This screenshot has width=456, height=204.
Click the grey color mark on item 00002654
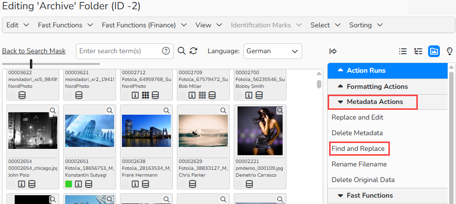pos(12,184)
